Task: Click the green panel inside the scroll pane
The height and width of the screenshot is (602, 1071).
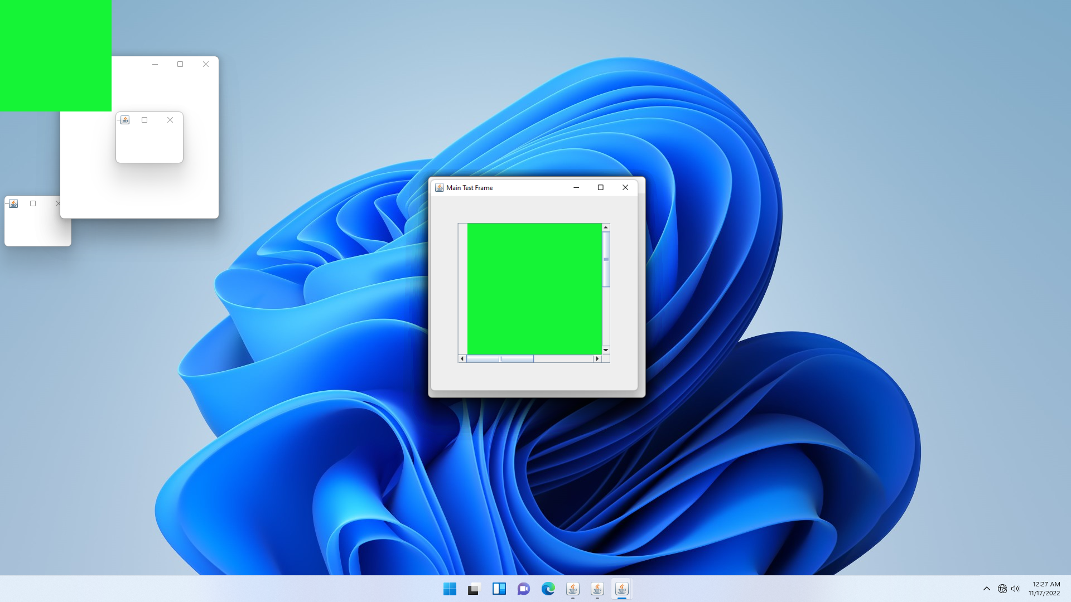Action: [x=534, y=289]
